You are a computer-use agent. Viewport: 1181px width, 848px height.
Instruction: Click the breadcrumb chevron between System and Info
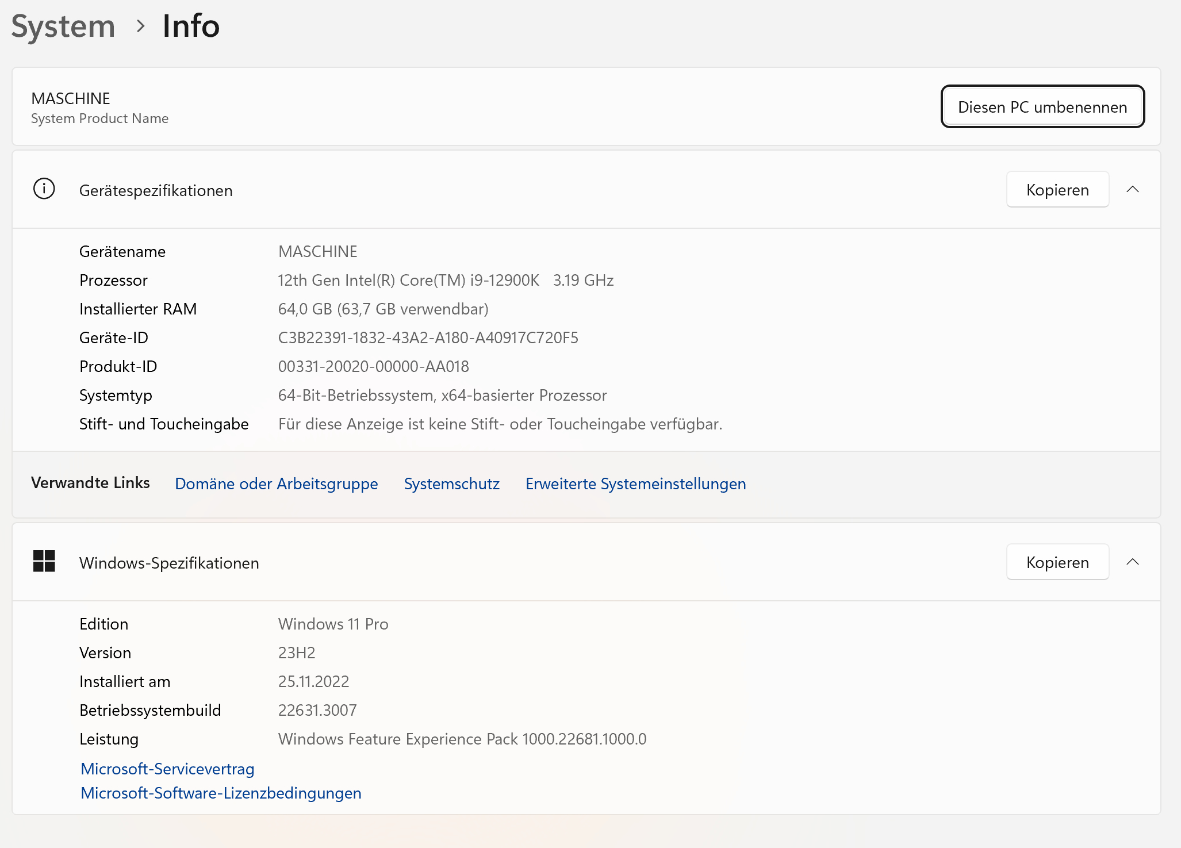[x=140, y=26]
